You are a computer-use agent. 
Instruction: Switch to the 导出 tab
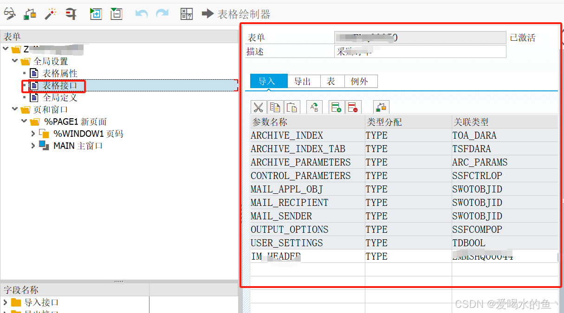pos(304,81)
